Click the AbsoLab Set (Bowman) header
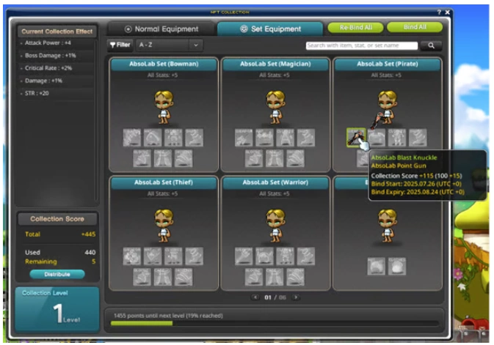Image resolution: width=494 pixels, height=345 pixels. 164,64
